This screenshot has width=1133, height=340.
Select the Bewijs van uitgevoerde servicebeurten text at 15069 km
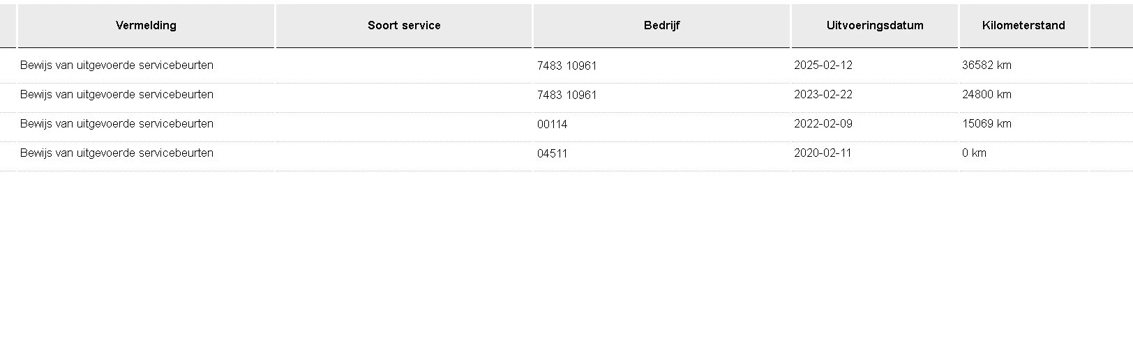pos(117,124)
